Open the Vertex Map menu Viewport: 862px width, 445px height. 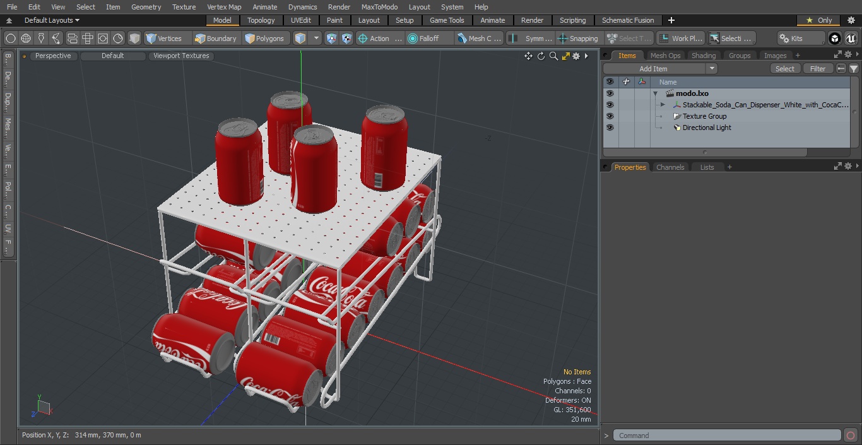coord(224,7)
